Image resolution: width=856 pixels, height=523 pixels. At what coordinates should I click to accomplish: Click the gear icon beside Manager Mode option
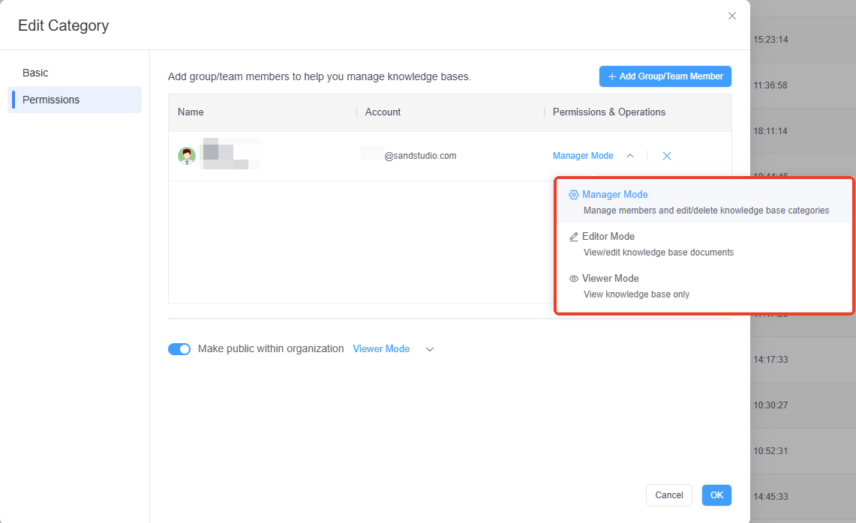pos(574,195)
